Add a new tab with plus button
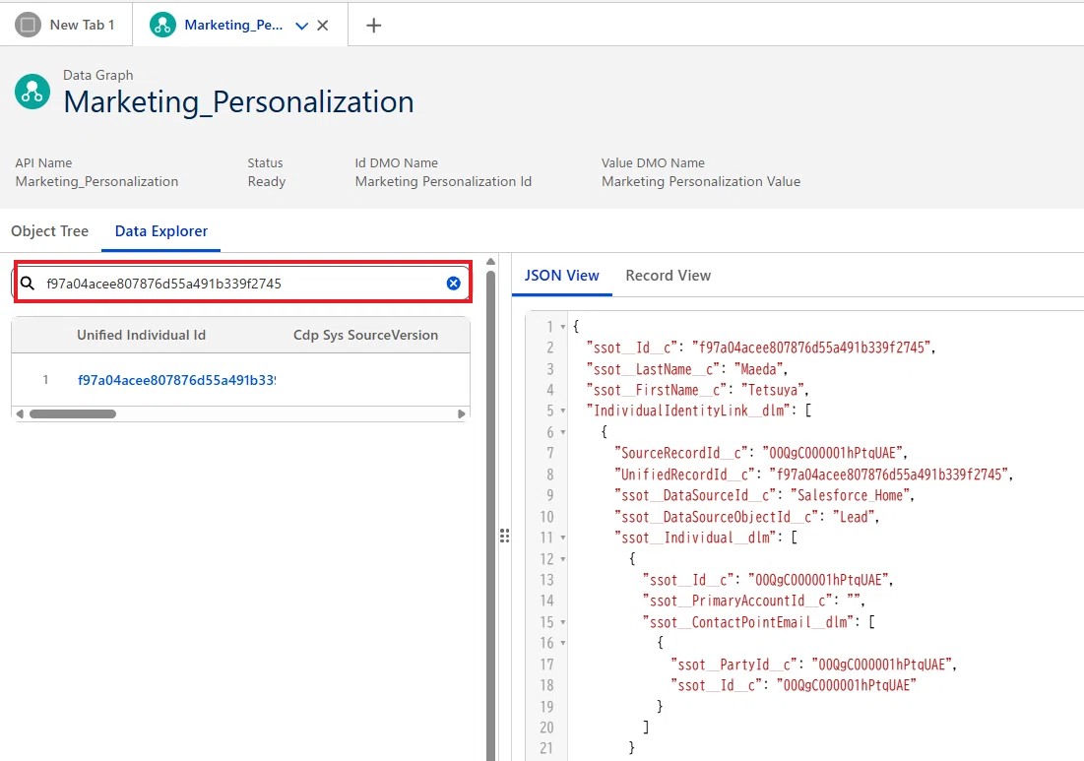1084x761 pixels. pyautogui.click(x=373, y=26)
